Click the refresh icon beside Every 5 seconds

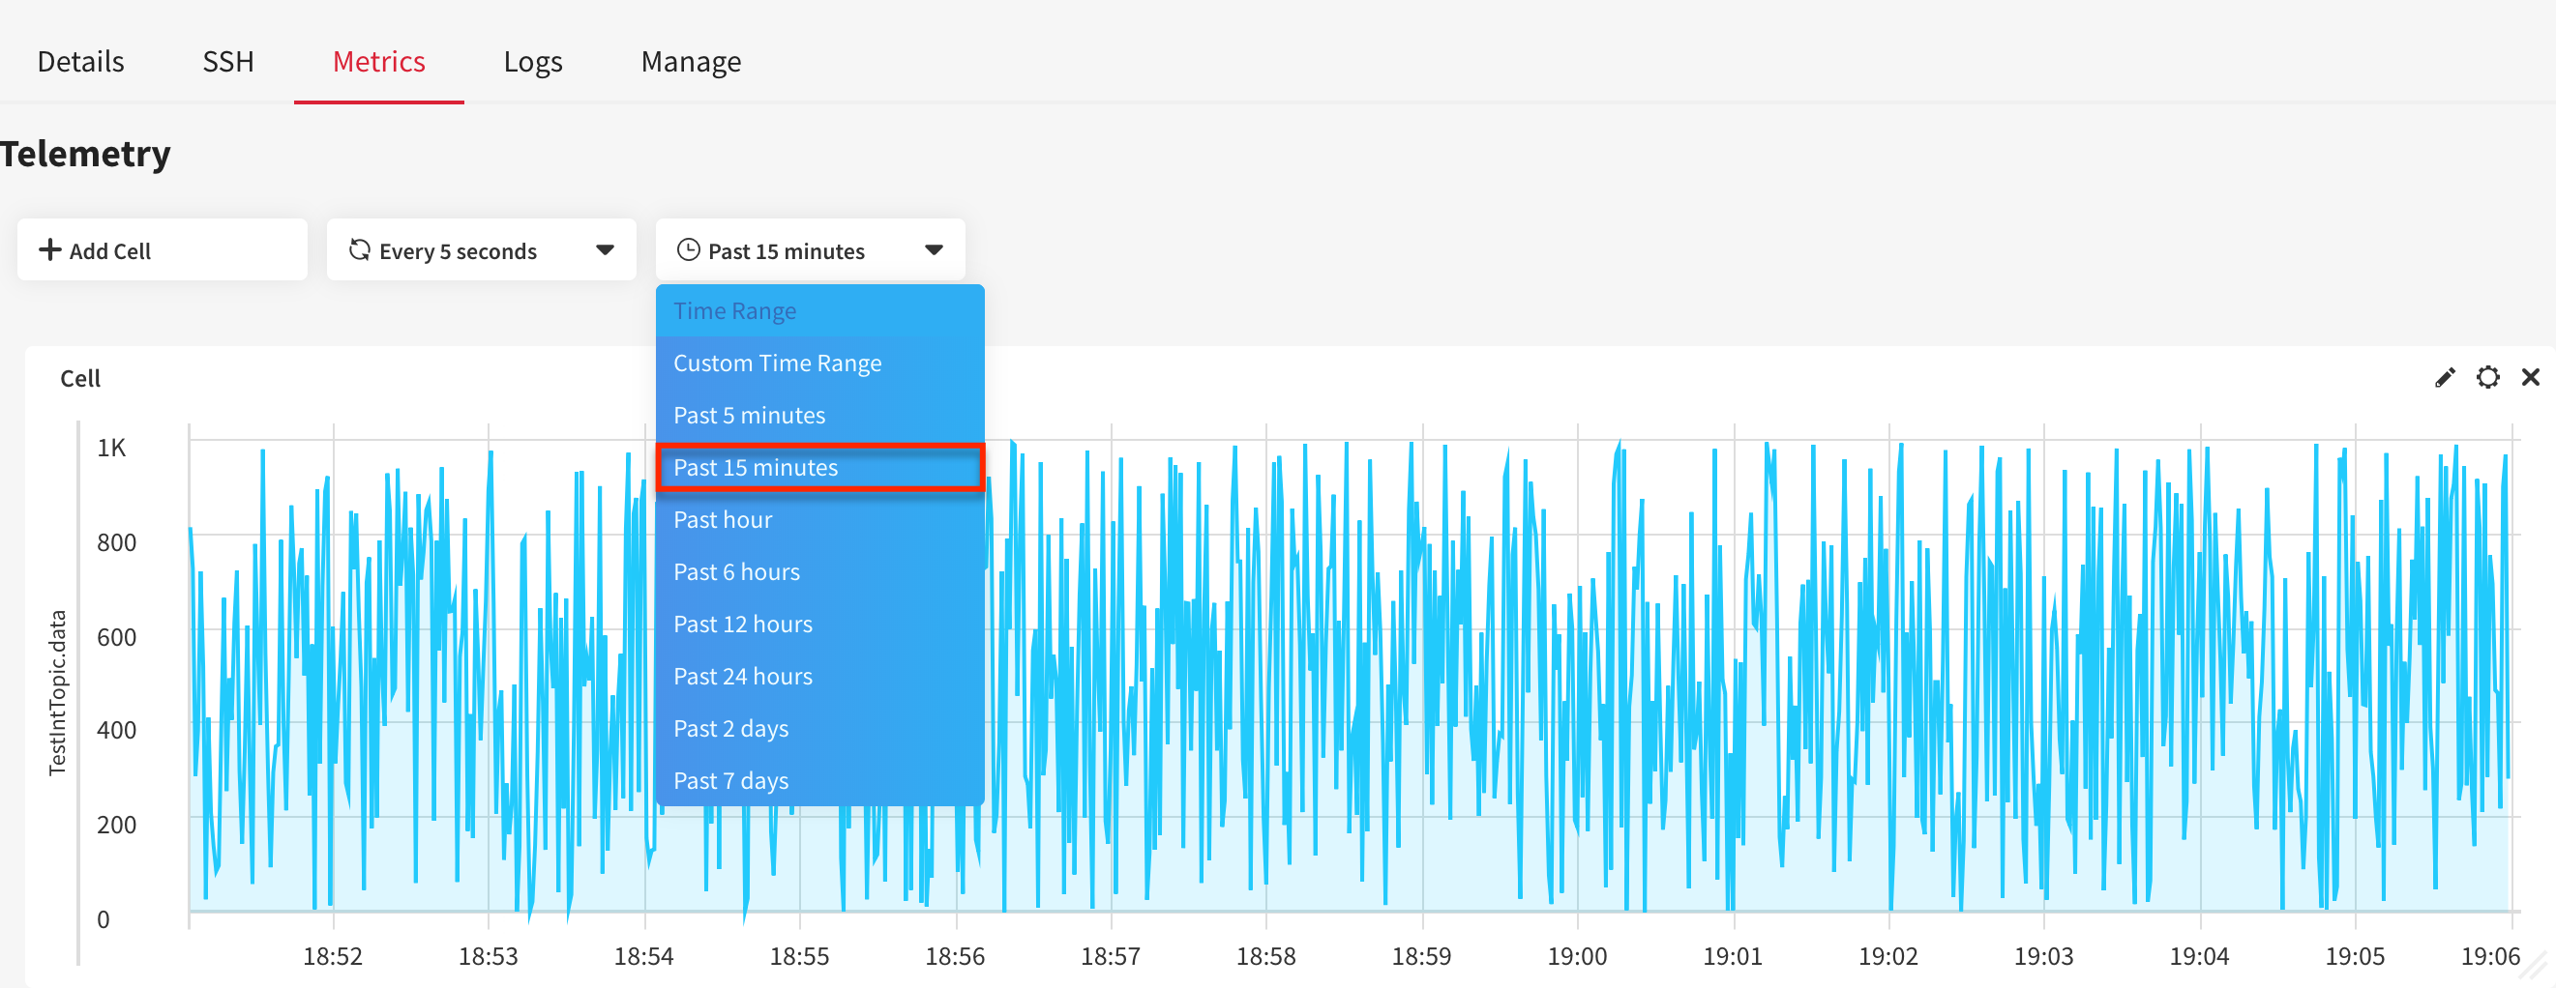coord(359,250)
